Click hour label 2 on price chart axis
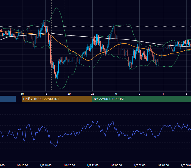Screen dimensions: 191x168 click(140, 94)
